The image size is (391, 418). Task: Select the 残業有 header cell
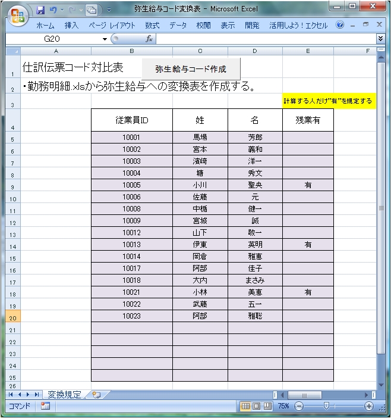(x=308, y=120)
